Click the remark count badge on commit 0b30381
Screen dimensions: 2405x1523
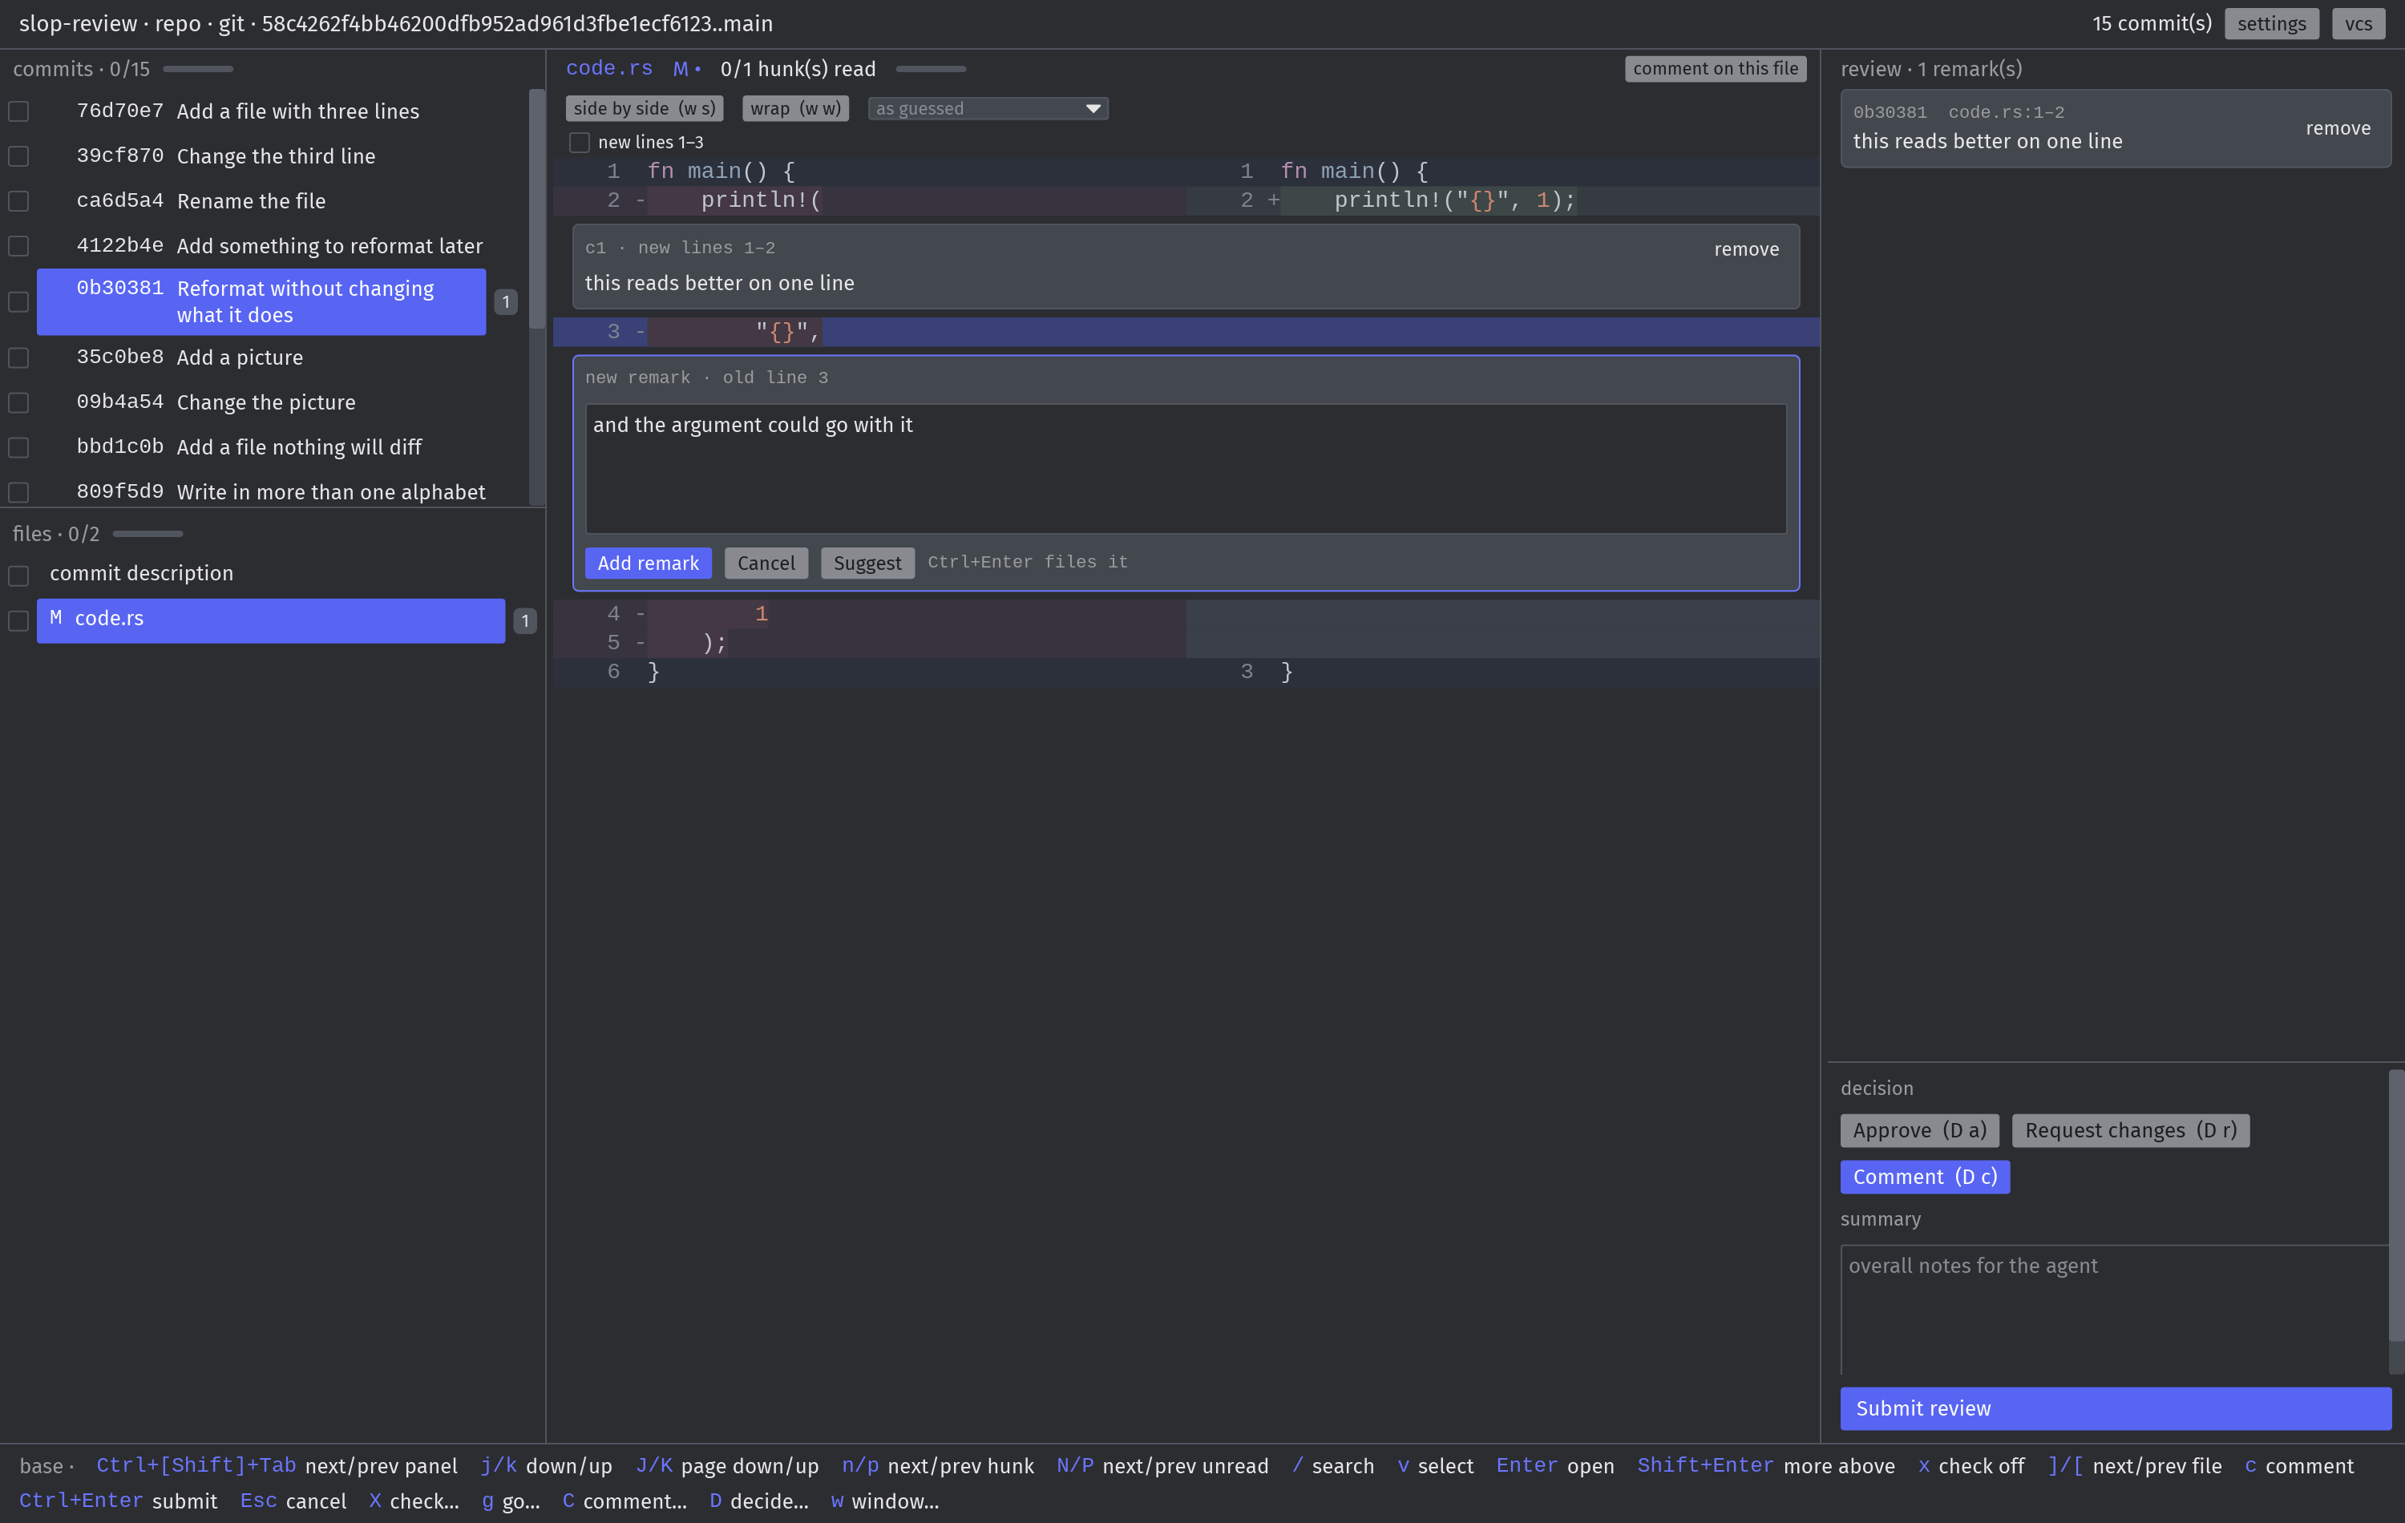507,301
